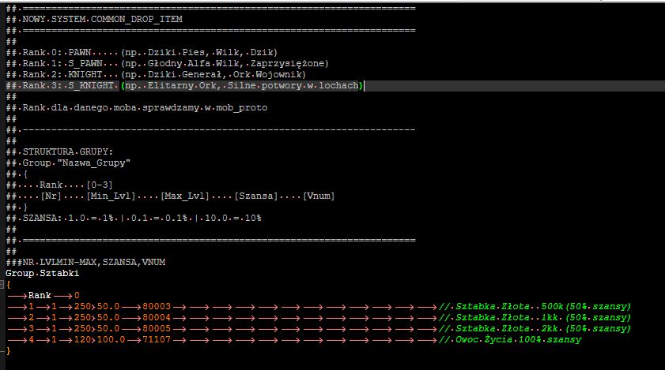Viewport: 665px width, 370px height.
Task: Click 'Zaprzysiężone' in the S_PAWN examples
Action: [288, 63]
